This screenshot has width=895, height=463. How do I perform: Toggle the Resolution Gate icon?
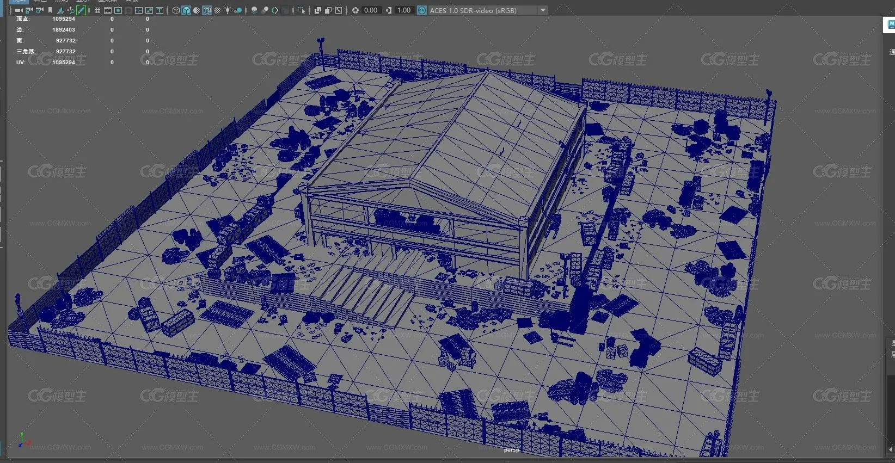pos(118,10)
